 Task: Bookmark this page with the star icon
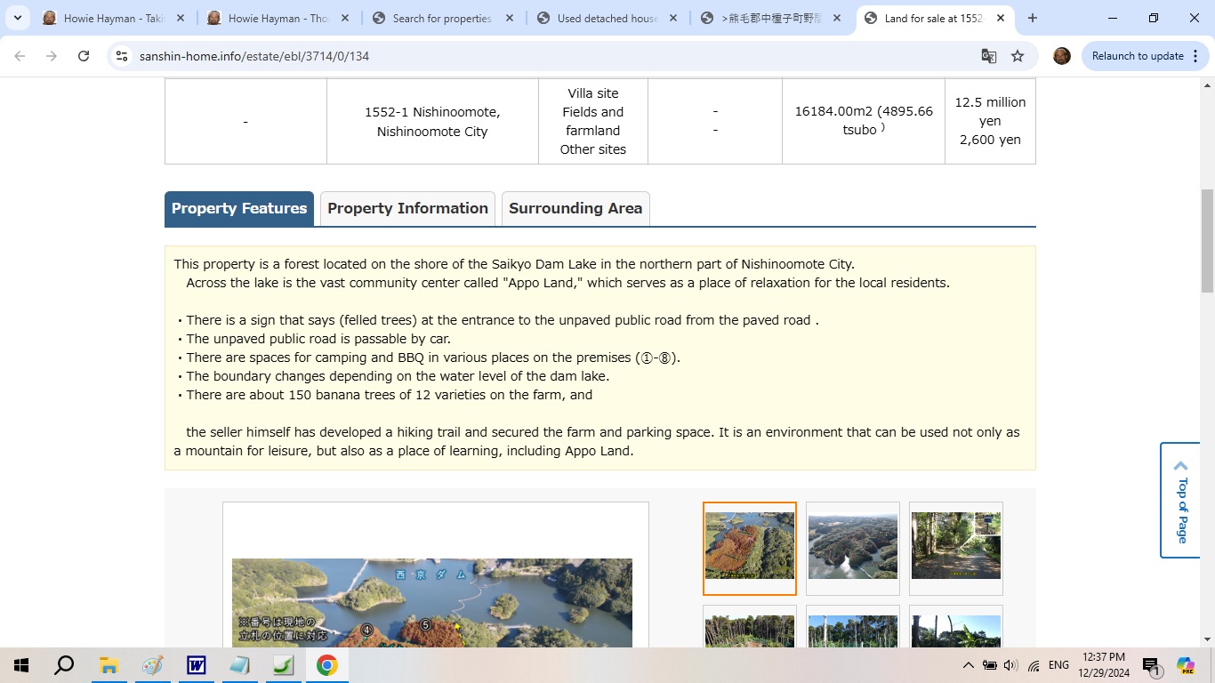(x=1018, y=56)
